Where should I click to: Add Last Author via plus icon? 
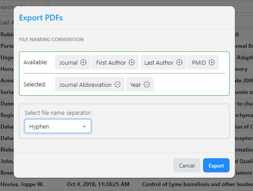click(179, 62)
